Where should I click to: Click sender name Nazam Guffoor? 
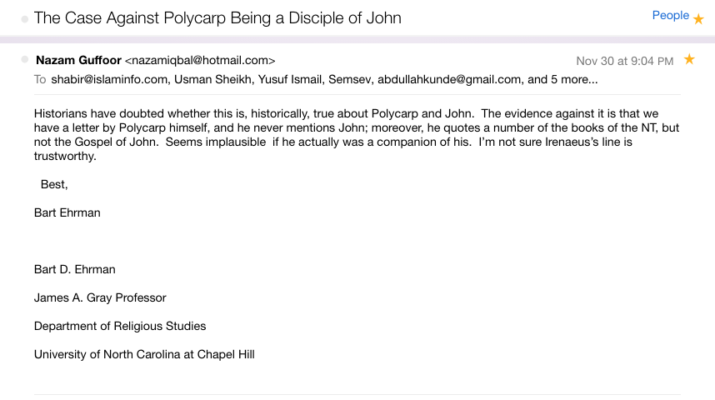coord(78,60)
